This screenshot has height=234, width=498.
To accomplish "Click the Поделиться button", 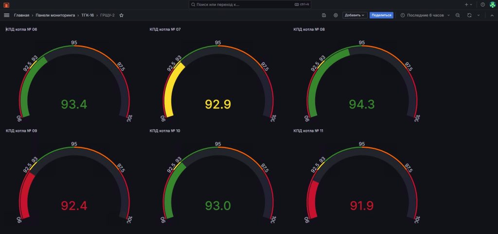I will tap(381, 15).
